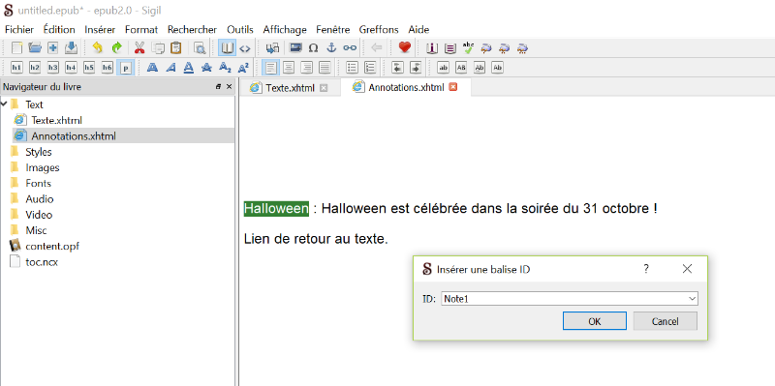This screenshot has height=386, width=775.
Task: Click OK in the Insérer une balise ID dialog
Action: coord(595,321)
